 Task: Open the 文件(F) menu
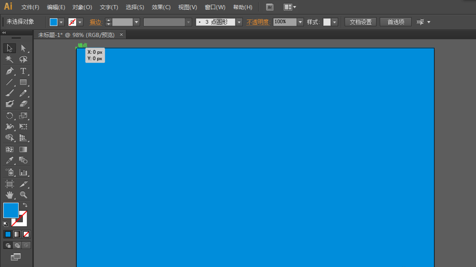30,7
